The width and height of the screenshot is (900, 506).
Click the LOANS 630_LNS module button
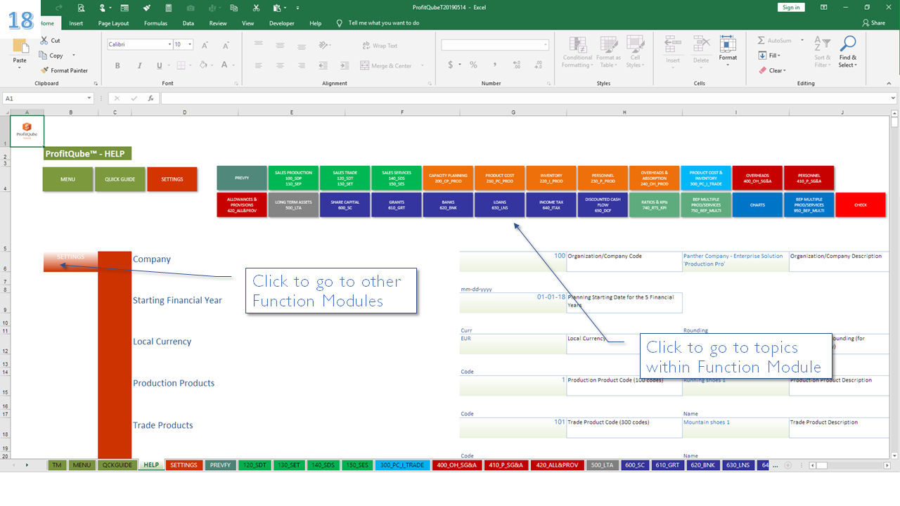pos(499,205)
